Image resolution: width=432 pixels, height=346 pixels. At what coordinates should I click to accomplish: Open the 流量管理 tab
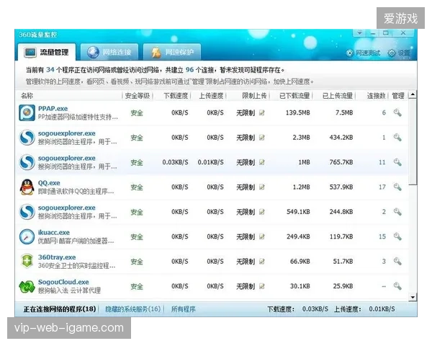pos(47,52)
